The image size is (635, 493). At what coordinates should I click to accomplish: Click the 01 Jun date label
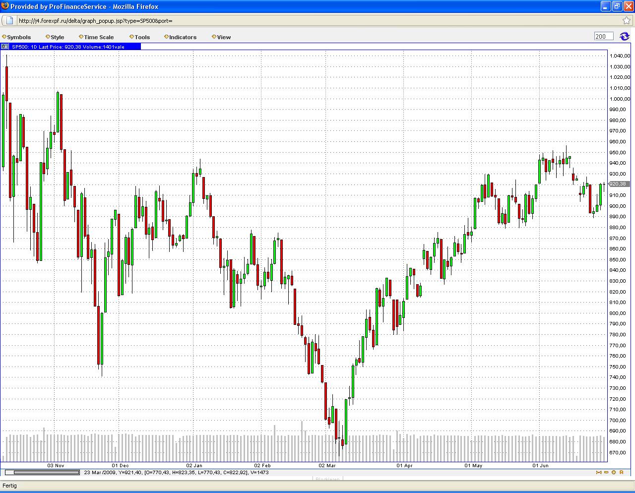point(540,465)
